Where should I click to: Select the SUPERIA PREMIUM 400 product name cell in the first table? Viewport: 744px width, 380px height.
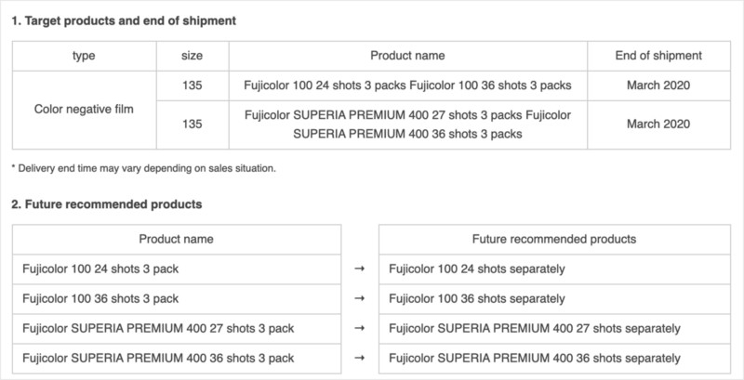(x=407, y=124)
